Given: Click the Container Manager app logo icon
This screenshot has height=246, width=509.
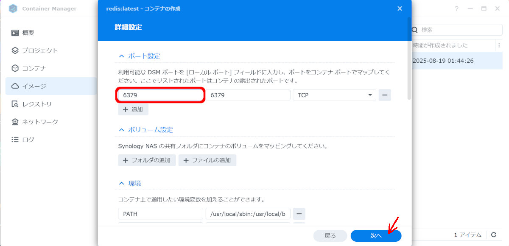Looking at the screenshot, I should (13, 8).
